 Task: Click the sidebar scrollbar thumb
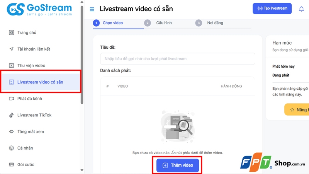pos(82,55)
